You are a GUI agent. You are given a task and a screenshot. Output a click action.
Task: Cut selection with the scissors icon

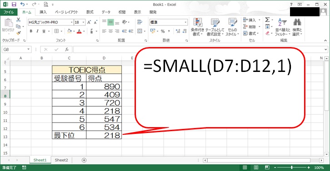pos(19,20)
